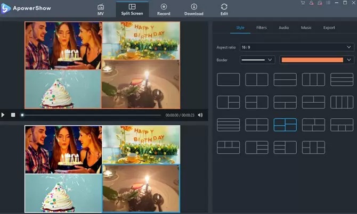This screenshot has width=357, height=214.
Task: Switch to the Filters tab
Action: coord(262,28)
